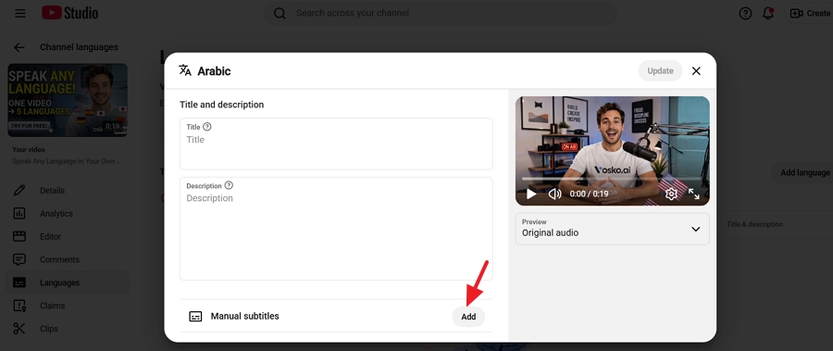Screen dimensions: 833x351
Task: Click the Description help icon
Action: pyautogui.click(x=229, y=185)
